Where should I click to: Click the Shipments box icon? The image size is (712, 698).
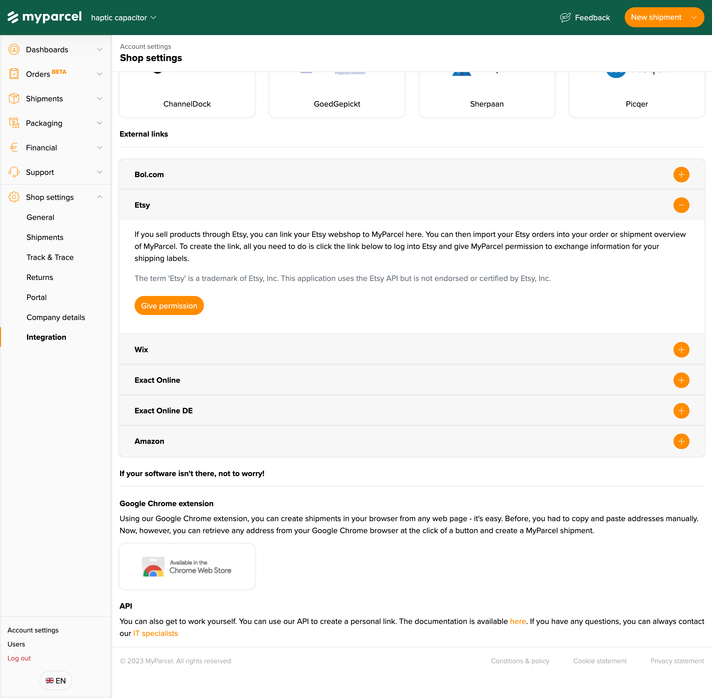tap(14, 99)
